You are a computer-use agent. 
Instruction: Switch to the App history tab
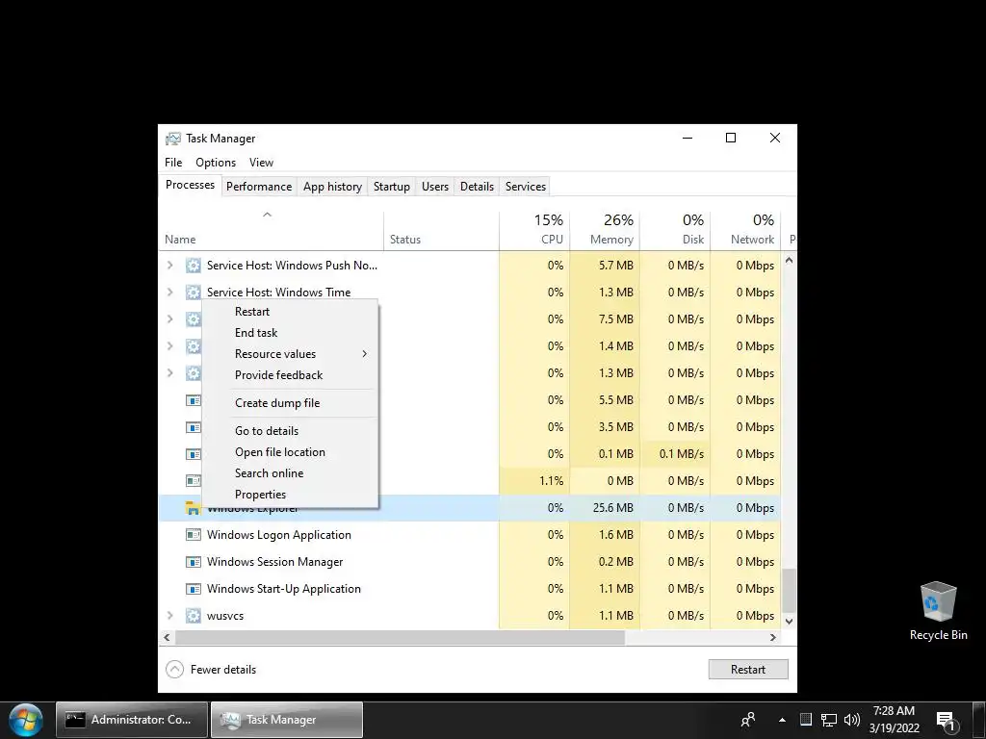coord(332,187)
